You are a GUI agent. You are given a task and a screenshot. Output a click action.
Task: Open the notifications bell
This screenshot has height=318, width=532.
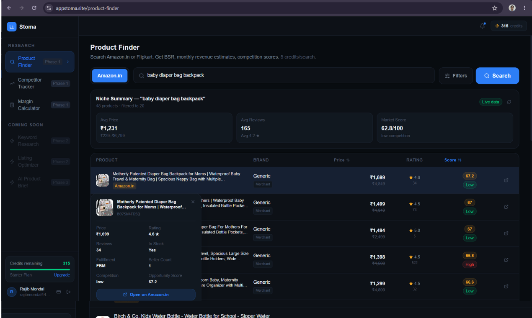(483, 26)
